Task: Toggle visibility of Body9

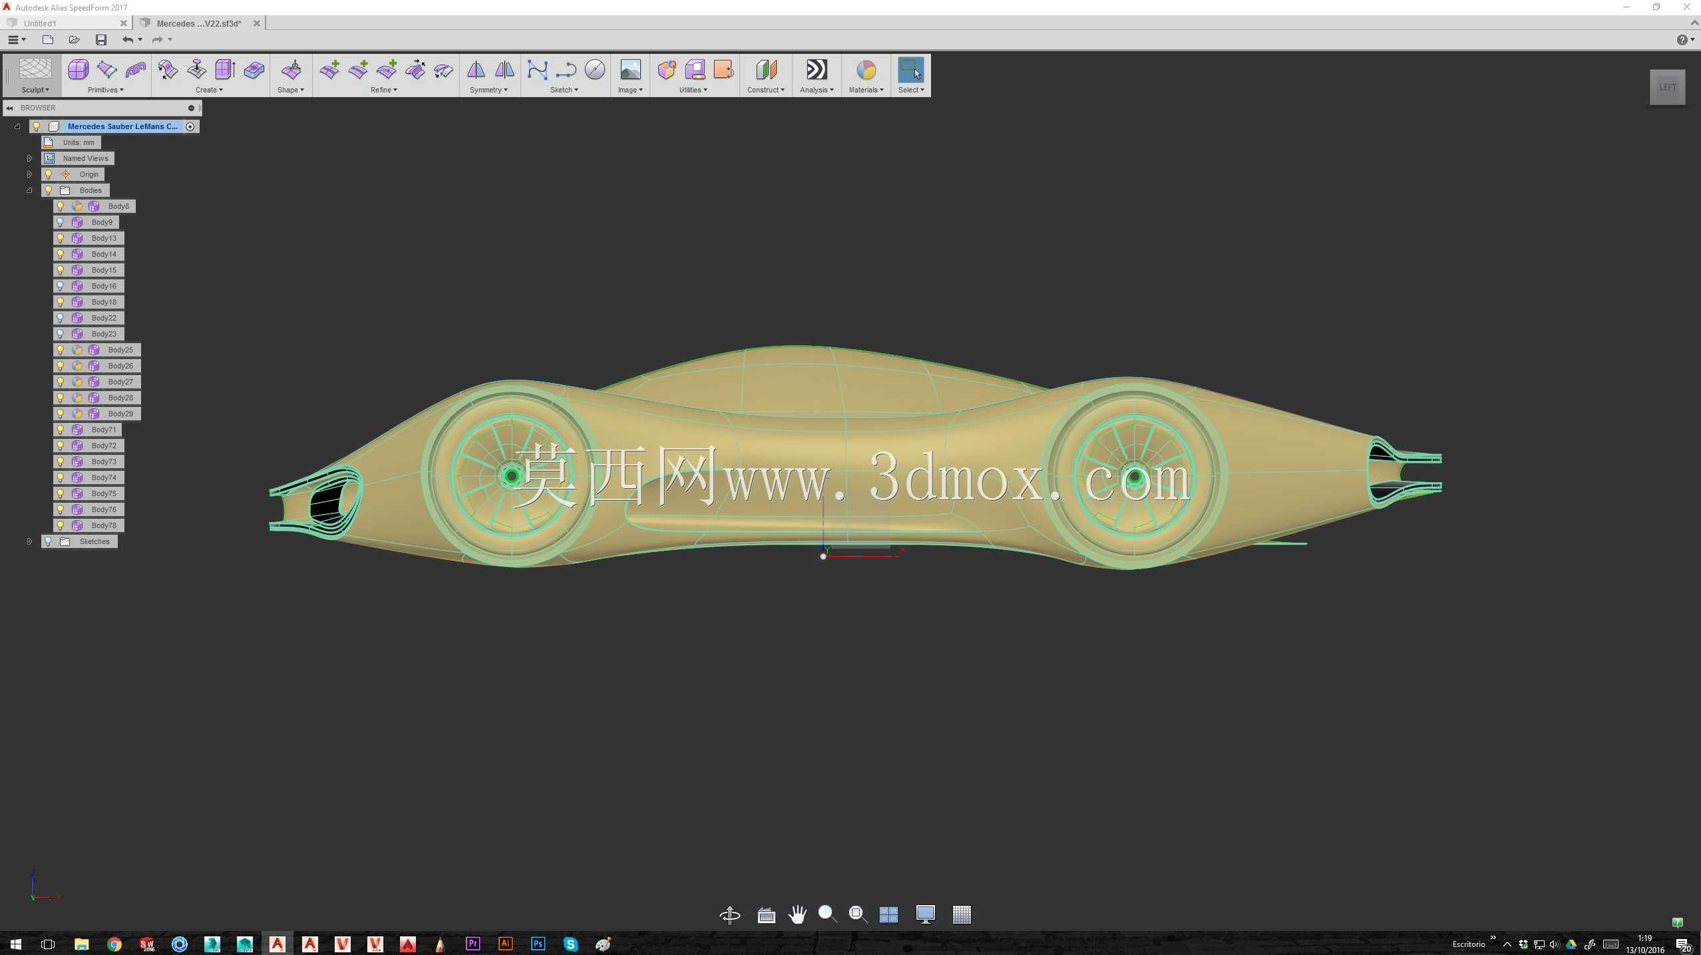Action: click(x=61, y=222)
